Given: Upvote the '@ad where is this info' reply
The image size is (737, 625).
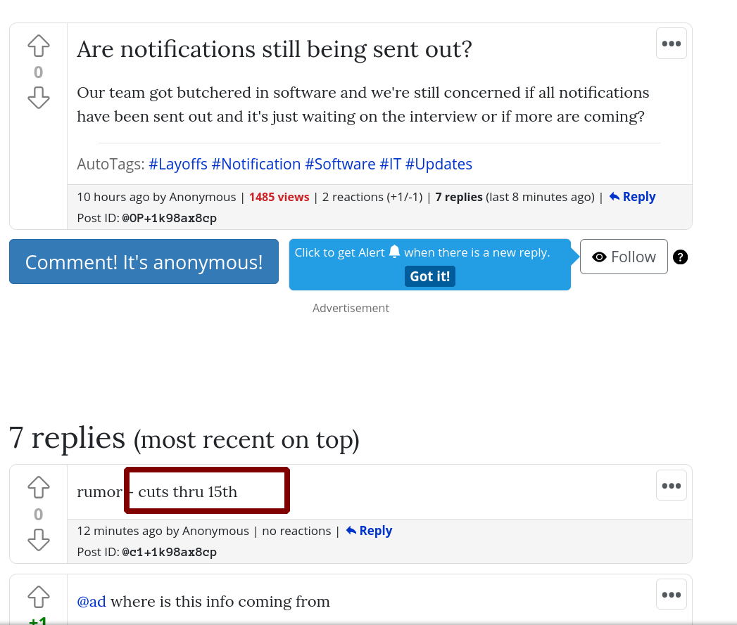Looking at the screenshot, I should 39,597.
